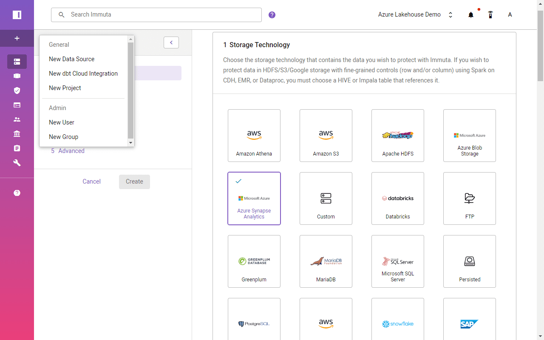The image size is (544, 340).
Task: Select the Databricks storage card
Action: [x=398, y=198]
